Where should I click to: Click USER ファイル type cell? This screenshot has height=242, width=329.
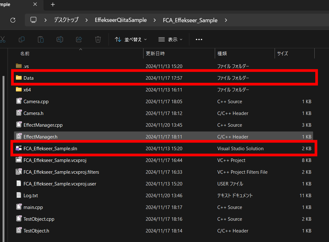pyautogui.click(x=230, y=184)
